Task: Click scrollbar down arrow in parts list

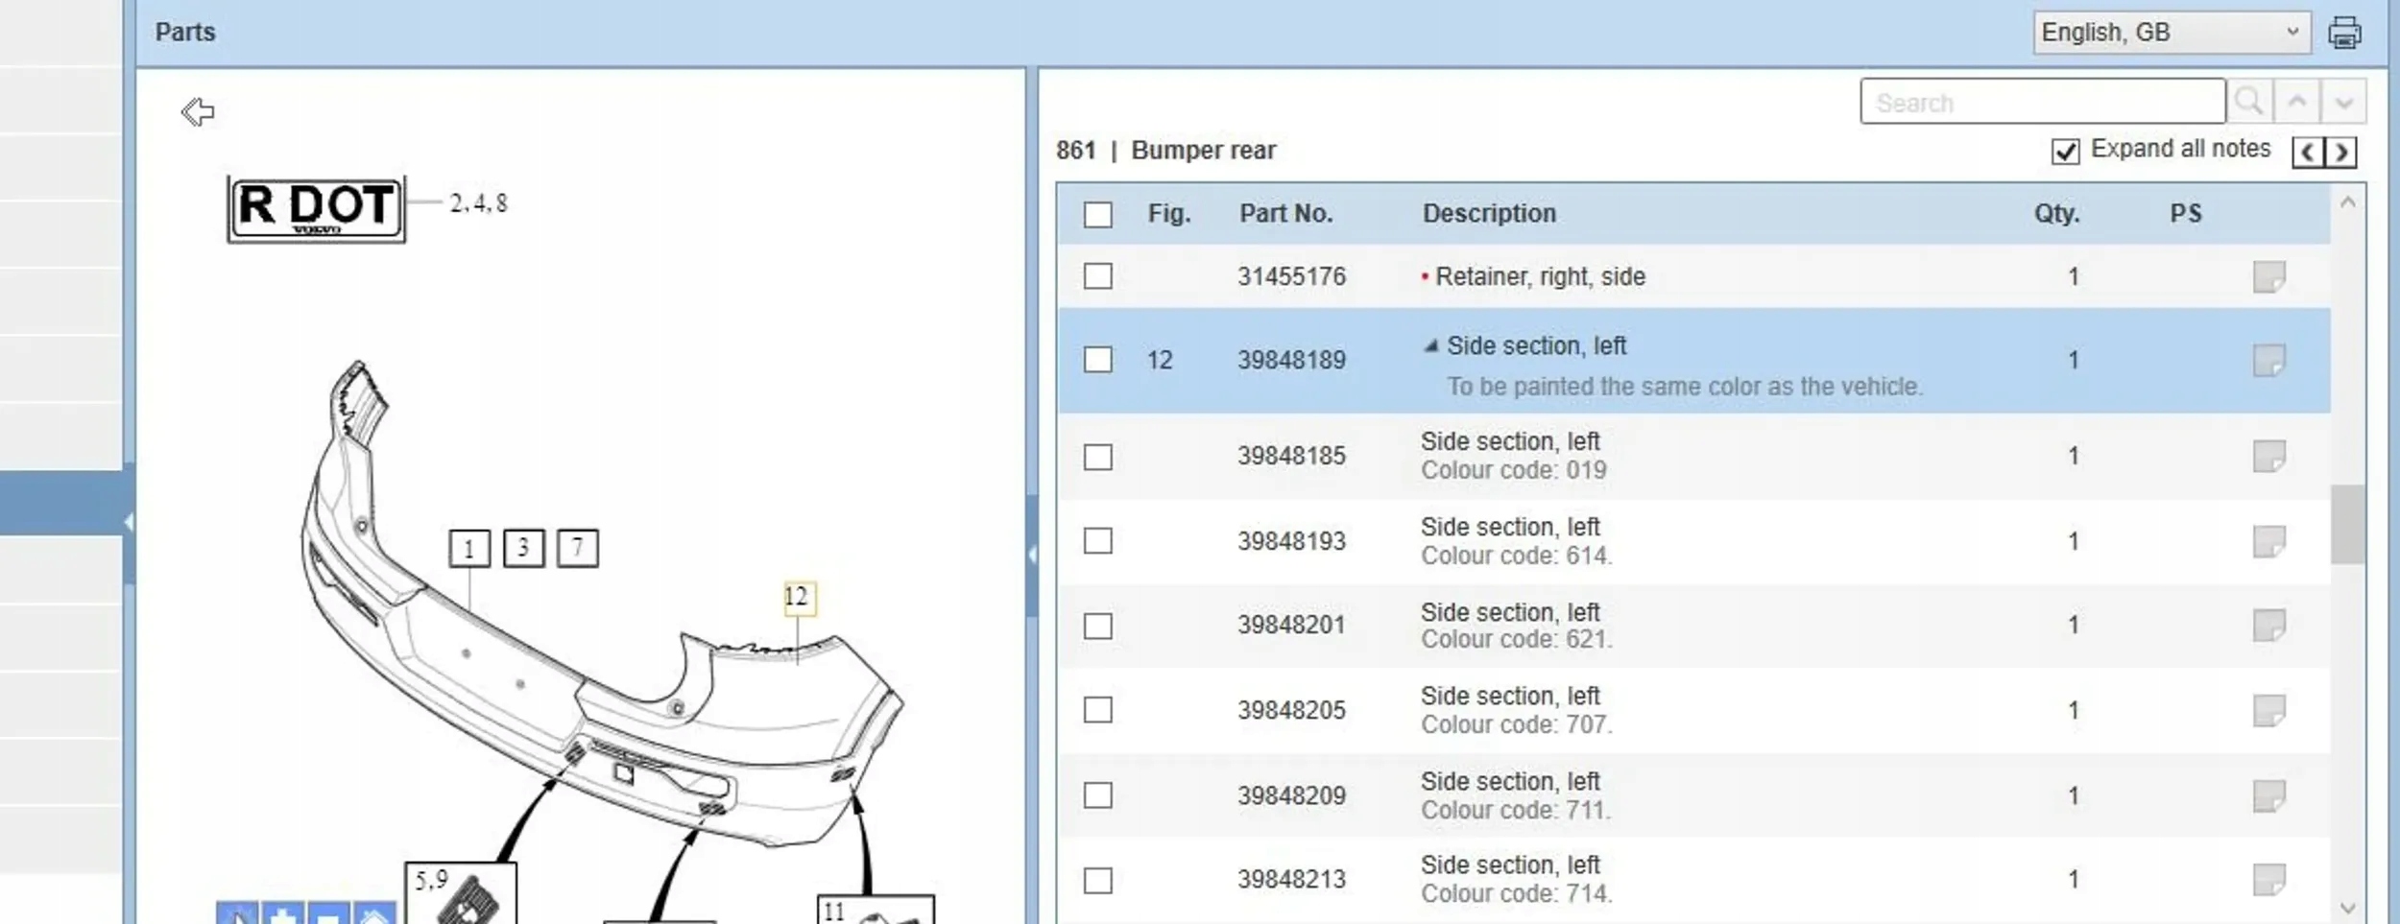Action: [x=2347, y=907]
